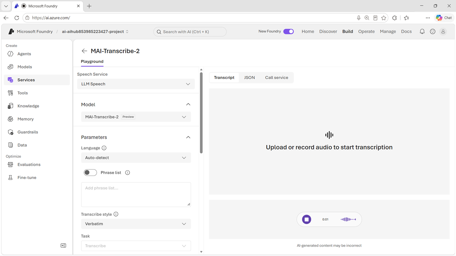Open the project switcher ai-aihub853985223427-project
Screen dimensions: 456x256
coord(95,31)
